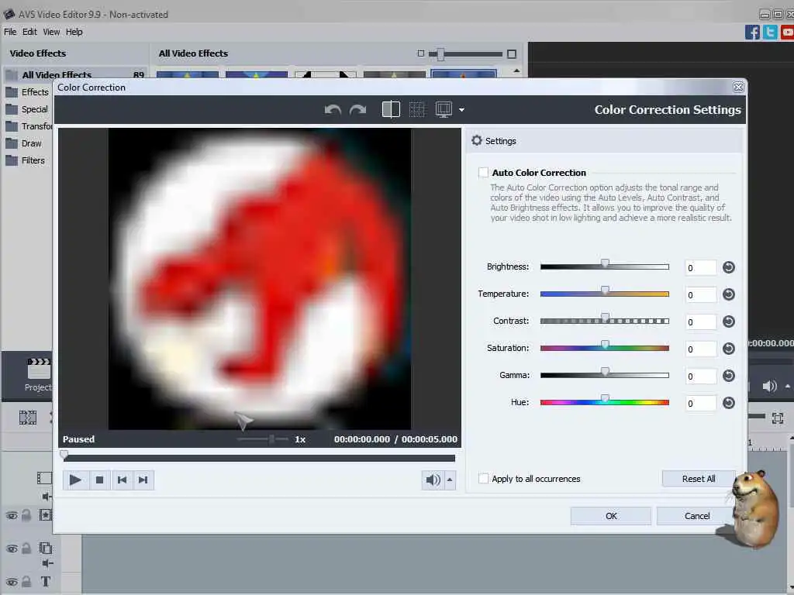Adjust the playback speed slider
The height and width of the screenshot is (595, 794).
click(x=271, y=439)
